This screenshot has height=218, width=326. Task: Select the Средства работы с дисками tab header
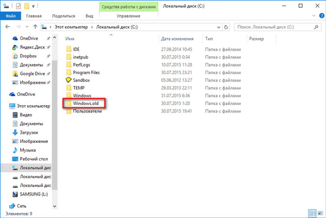pos(129,7)
